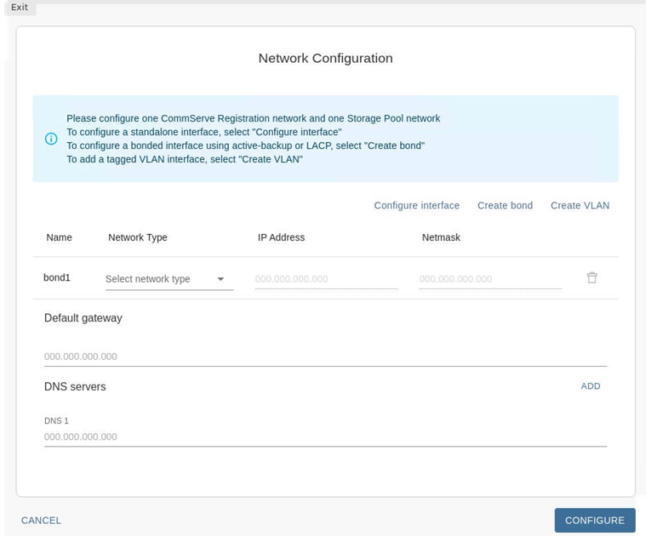Screen dimensions: 651x536
Task: Select Configure interface option
Action: click(x=416, y=206)
